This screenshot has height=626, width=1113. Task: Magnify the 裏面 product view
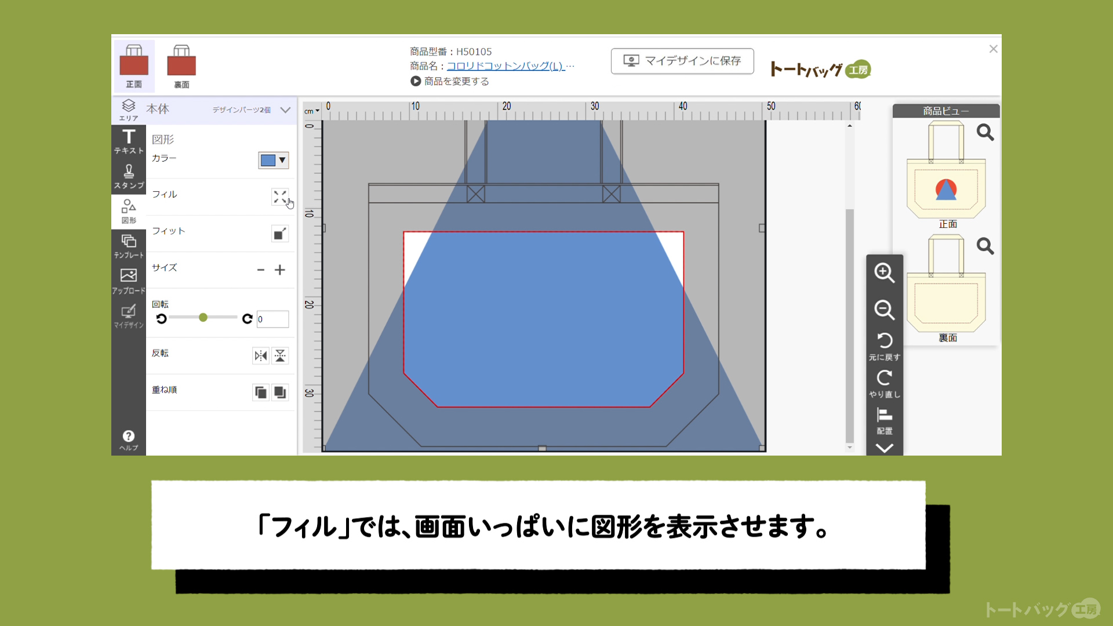(x=985, y=246)
